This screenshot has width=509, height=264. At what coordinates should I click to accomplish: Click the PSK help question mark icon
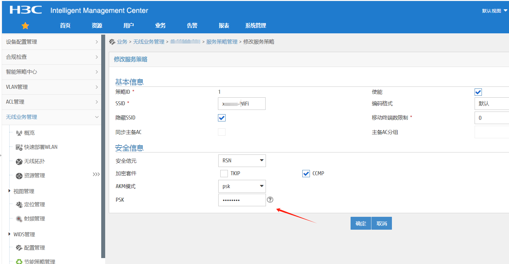[x=270, y=200]
